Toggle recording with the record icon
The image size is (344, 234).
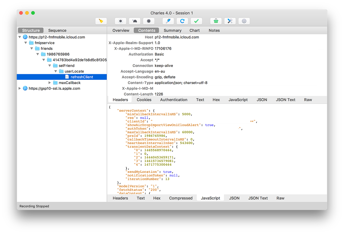click(120, 21)
